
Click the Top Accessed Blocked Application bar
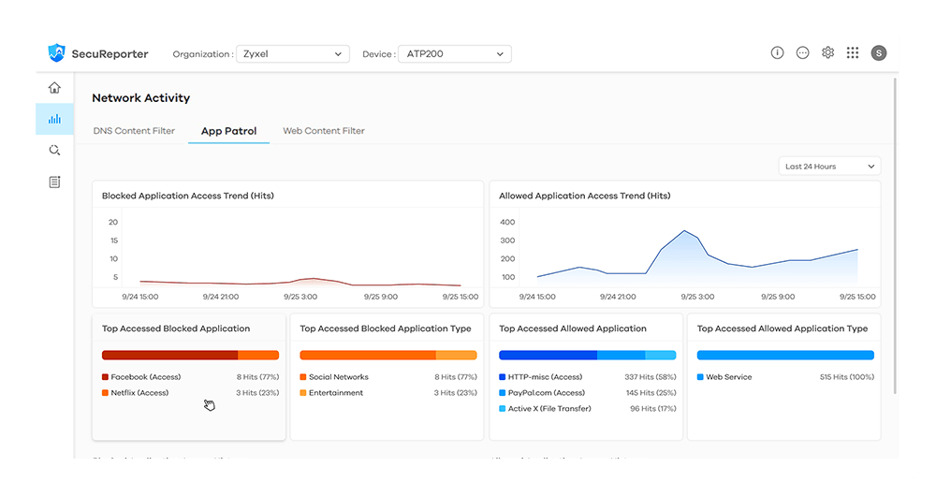click(190, 355)
